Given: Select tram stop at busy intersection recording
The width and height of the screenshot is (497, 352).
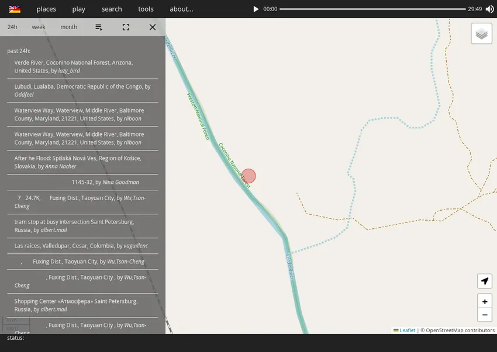Looking at the screenshot, I should pos(82,226).
